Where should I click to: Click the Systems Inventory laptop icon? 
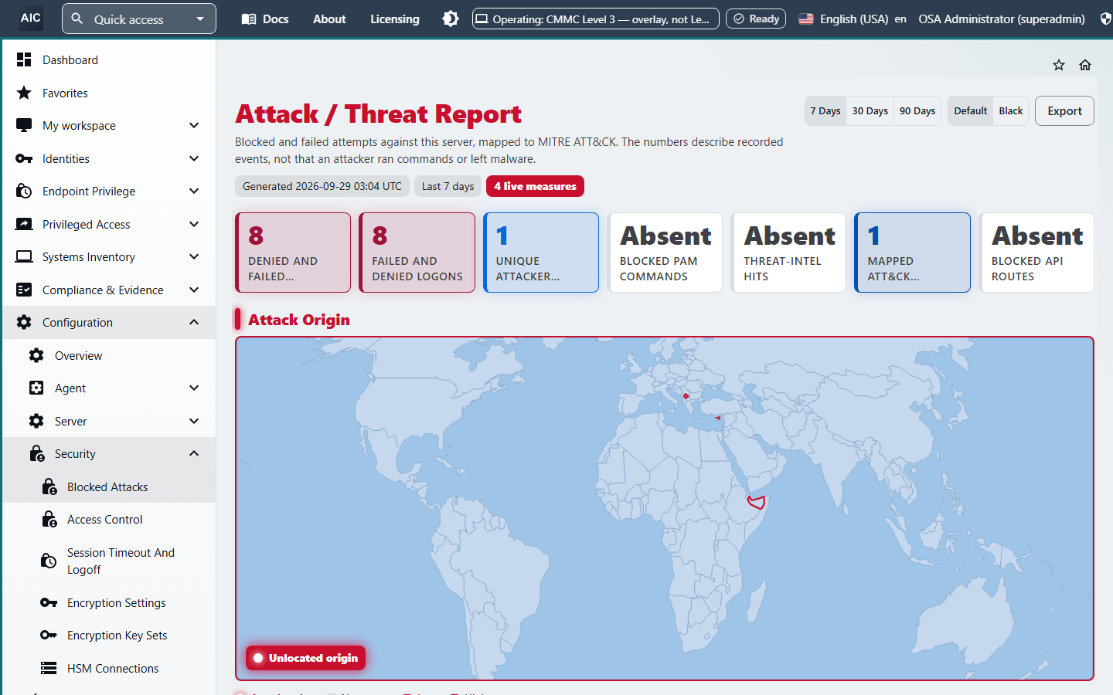[x=24, y=256]
